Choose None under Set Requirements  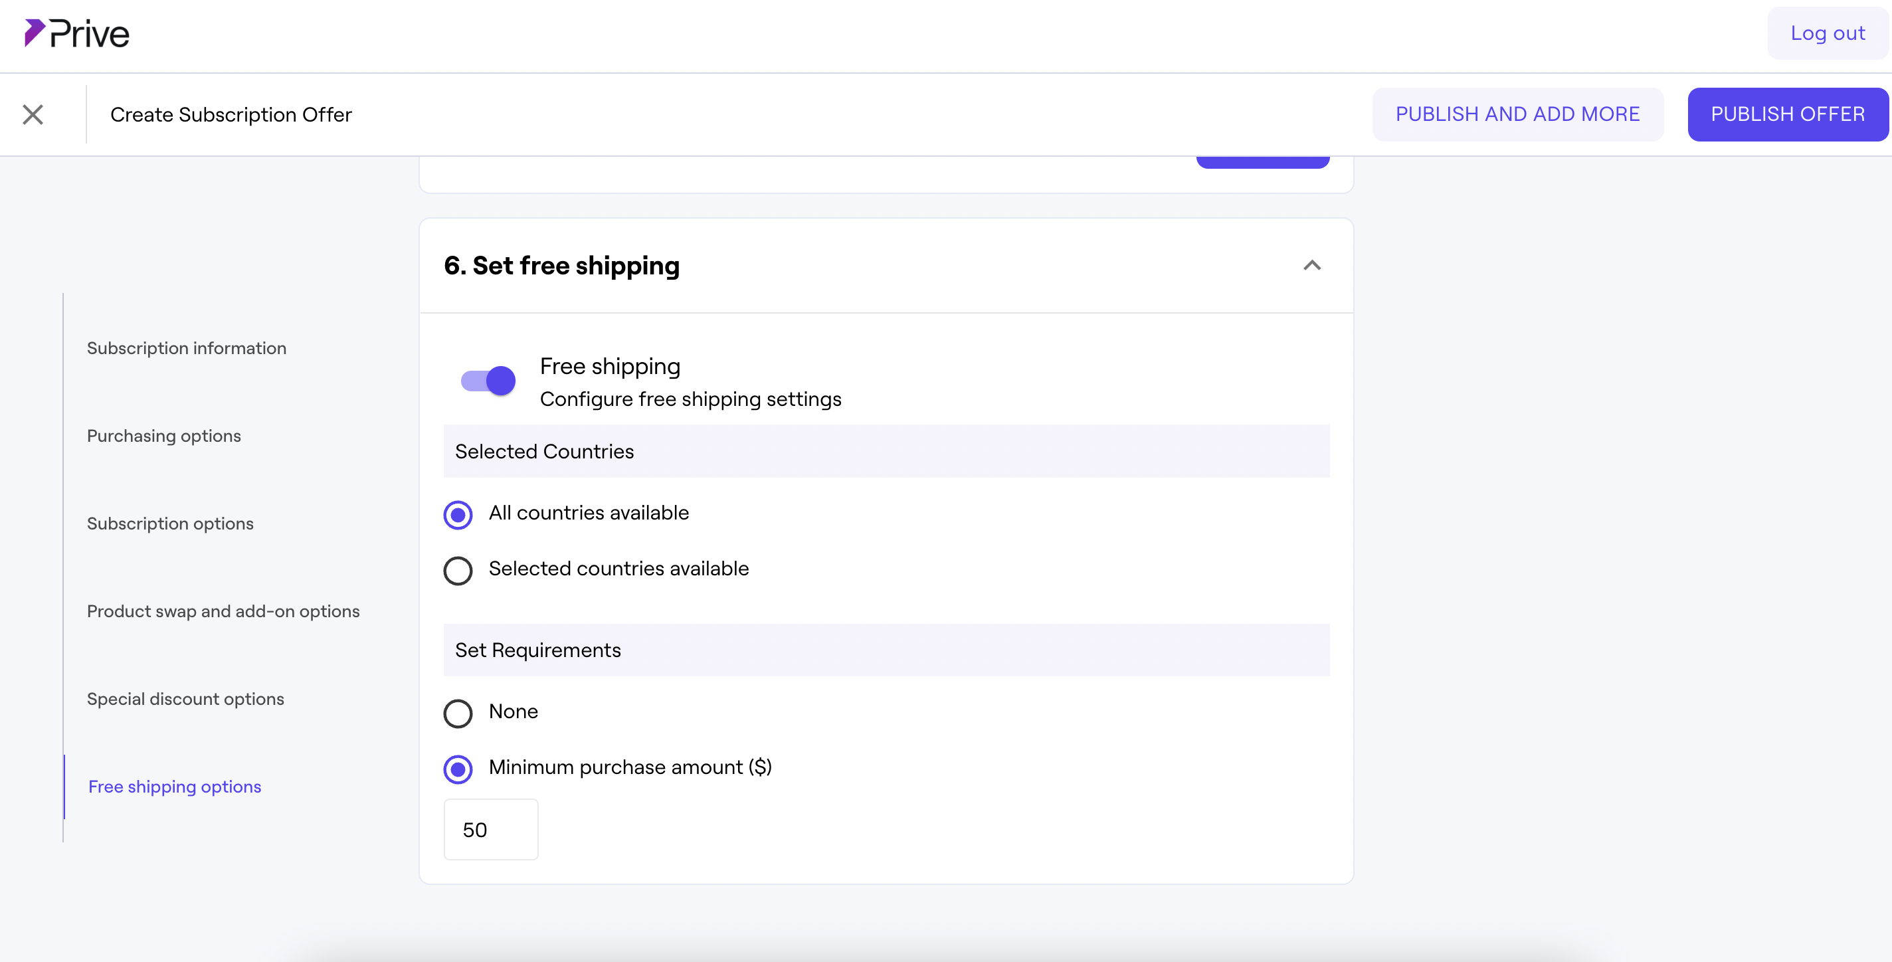(x=458, y=713)
